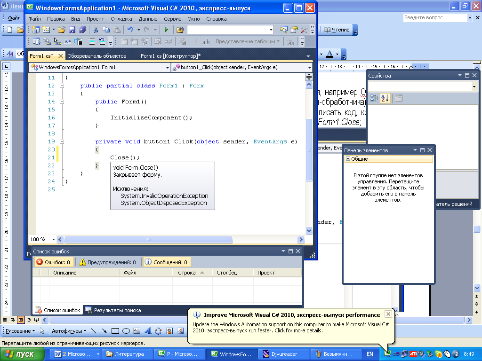Click the Insert Picture icon in drawing toolbar
Image resolution: width=482 pixels, height=361 pixels.
[180, 331]
